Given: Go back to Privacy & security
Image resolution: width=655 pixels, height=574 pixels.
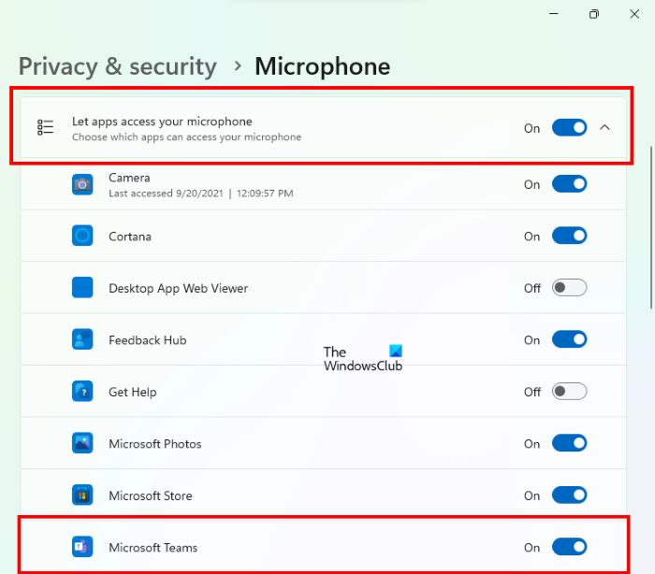Looking at the screenshot, I should tap(118, 66).
